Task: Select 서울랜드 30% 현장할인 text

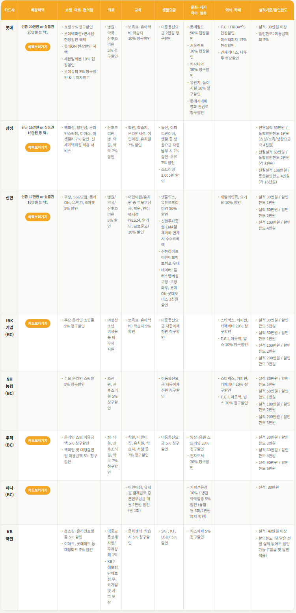Action: (200, 51)
